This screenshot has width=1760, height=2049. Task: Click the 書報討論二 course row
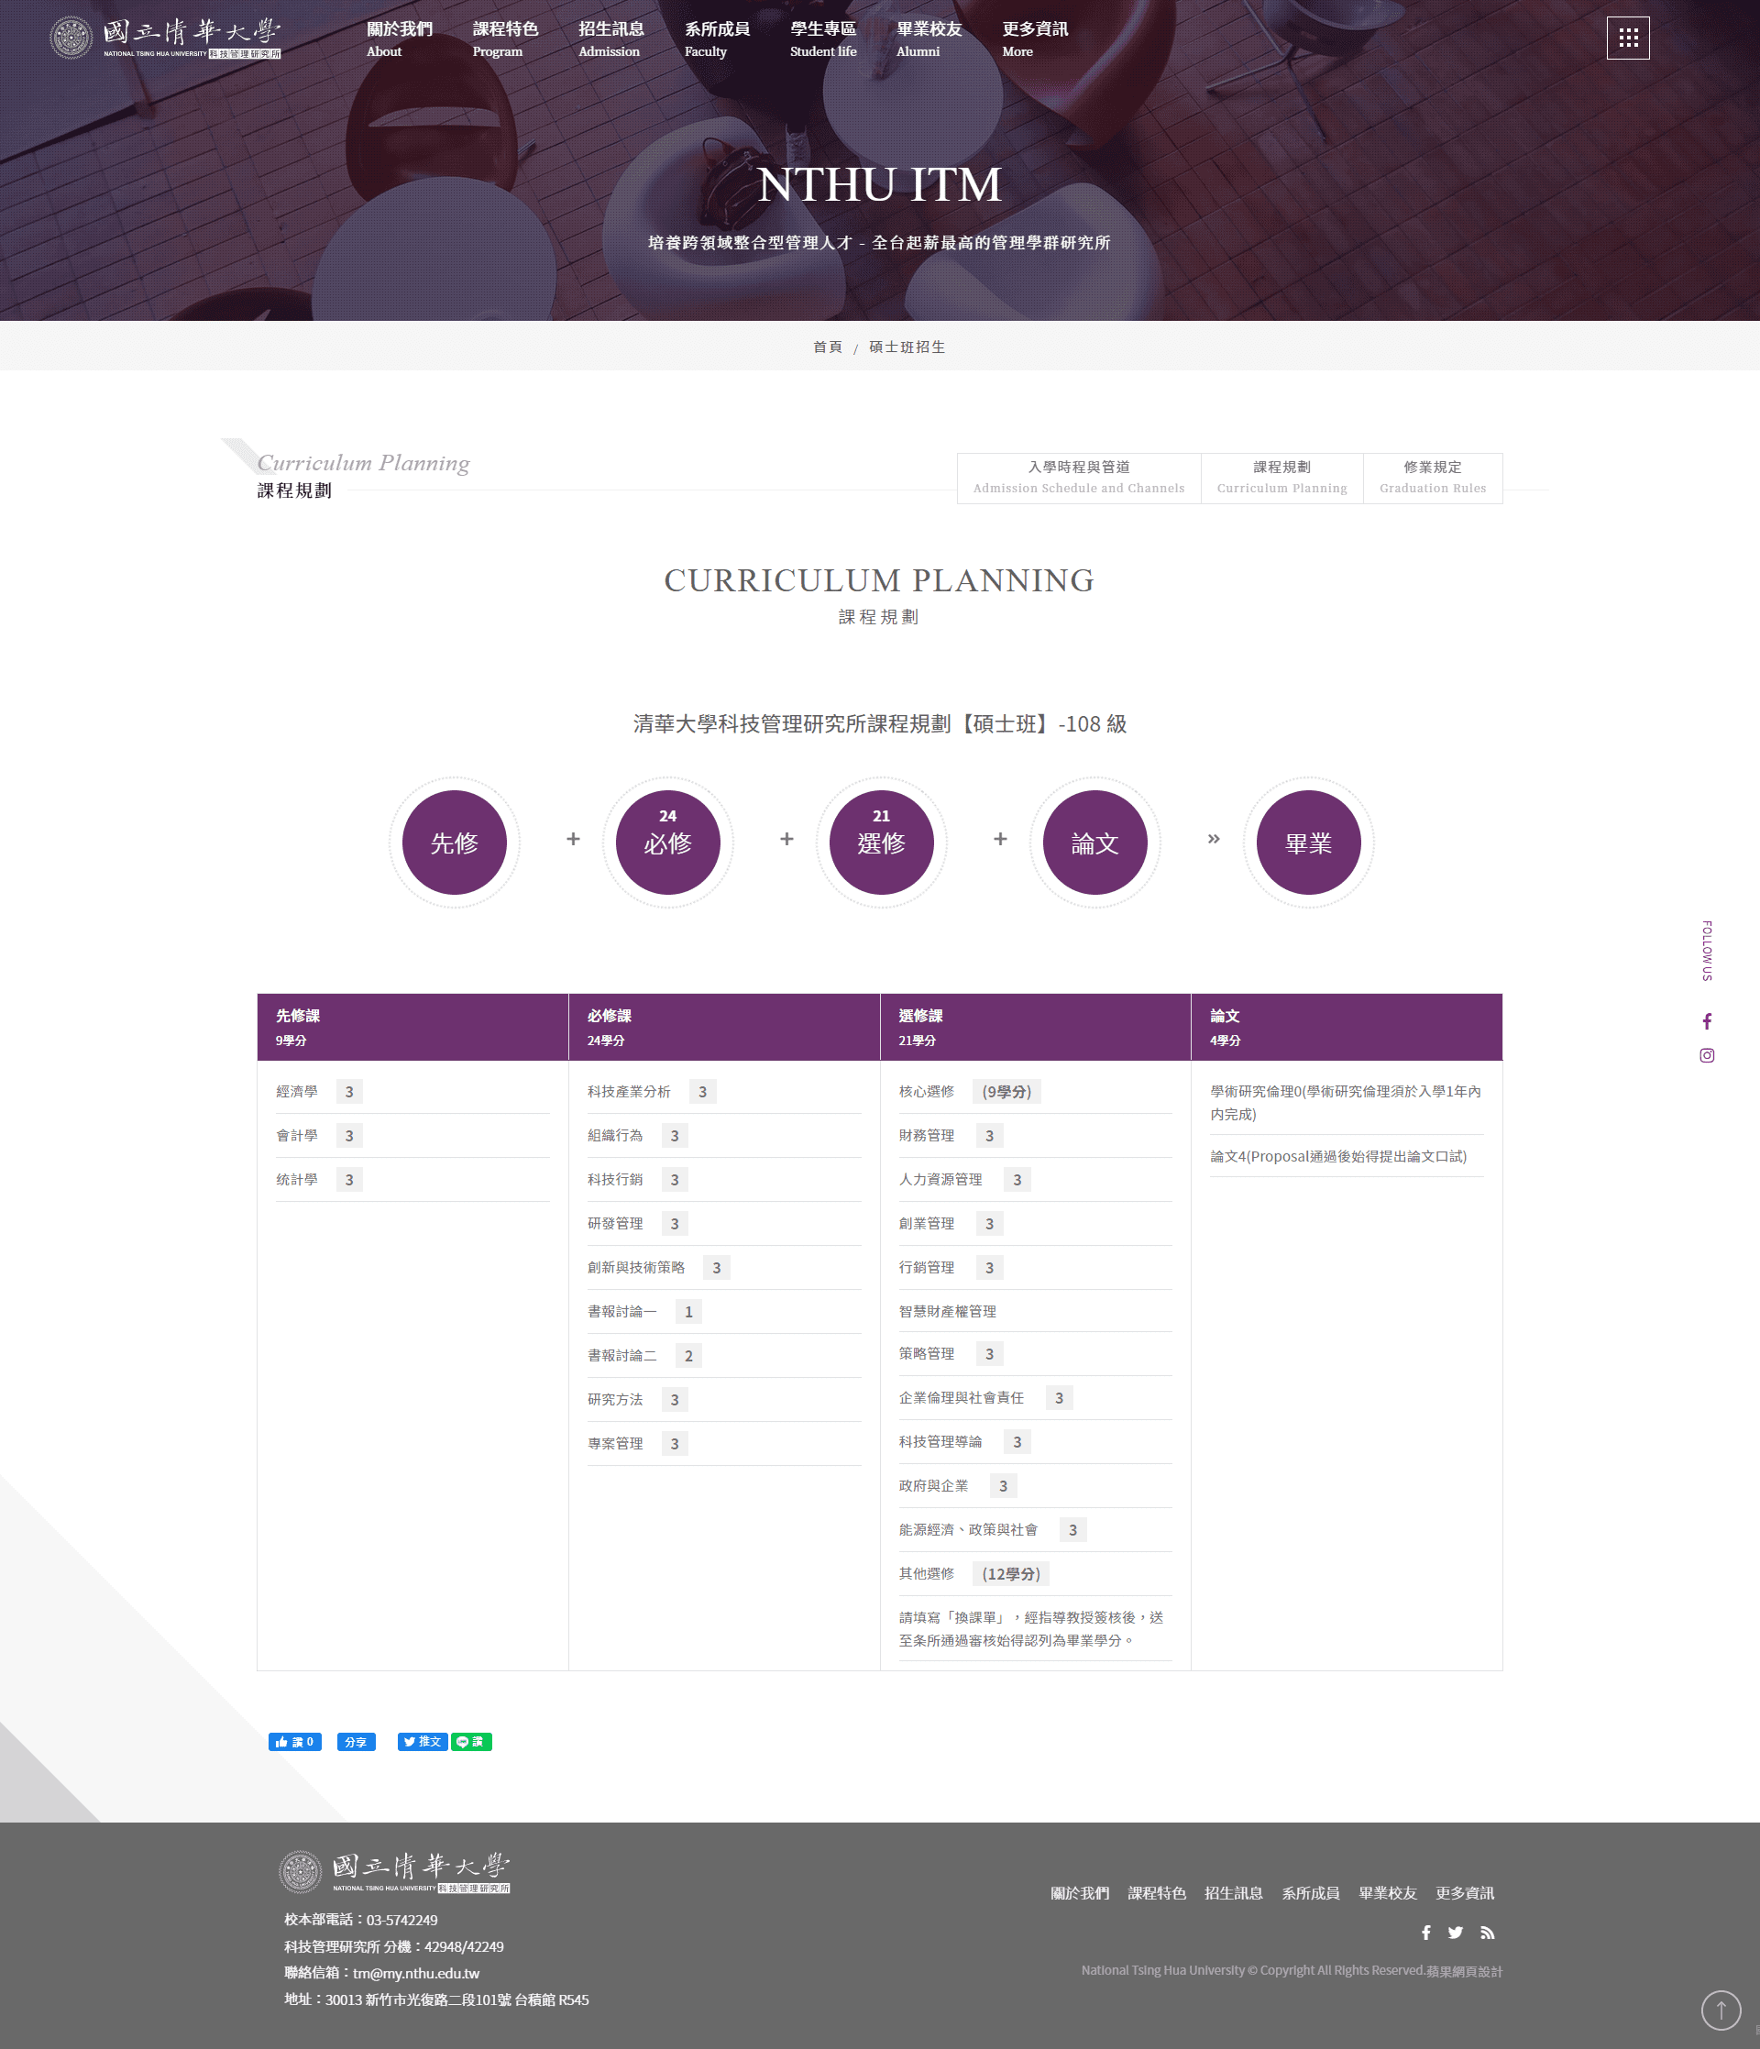click(724, 1356)
